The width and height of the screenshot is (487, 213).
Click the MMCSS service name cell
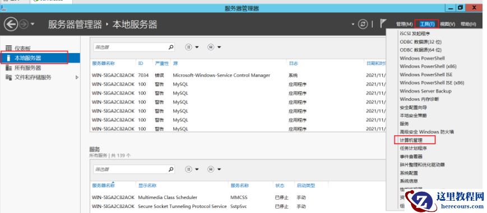(239, 197)
